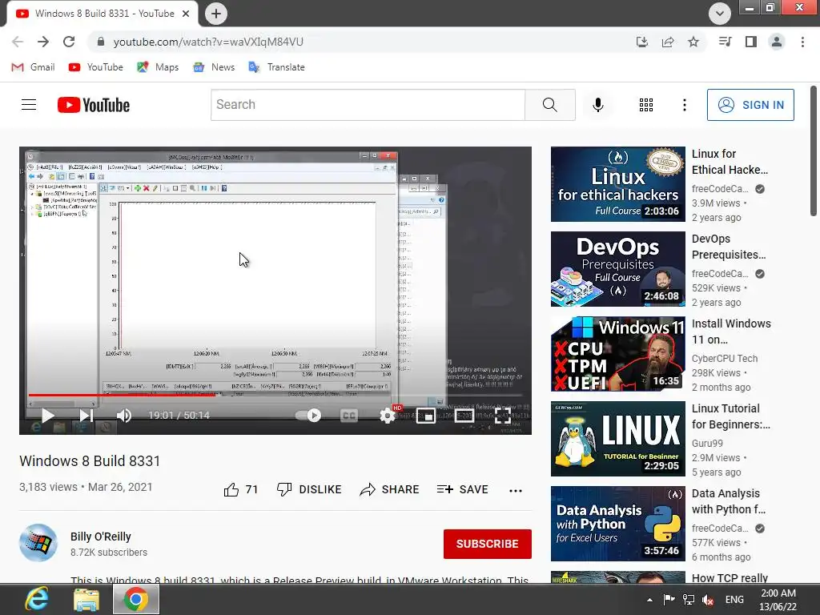Open video player settings gear
820x615 pixels.
coord(388,416)
